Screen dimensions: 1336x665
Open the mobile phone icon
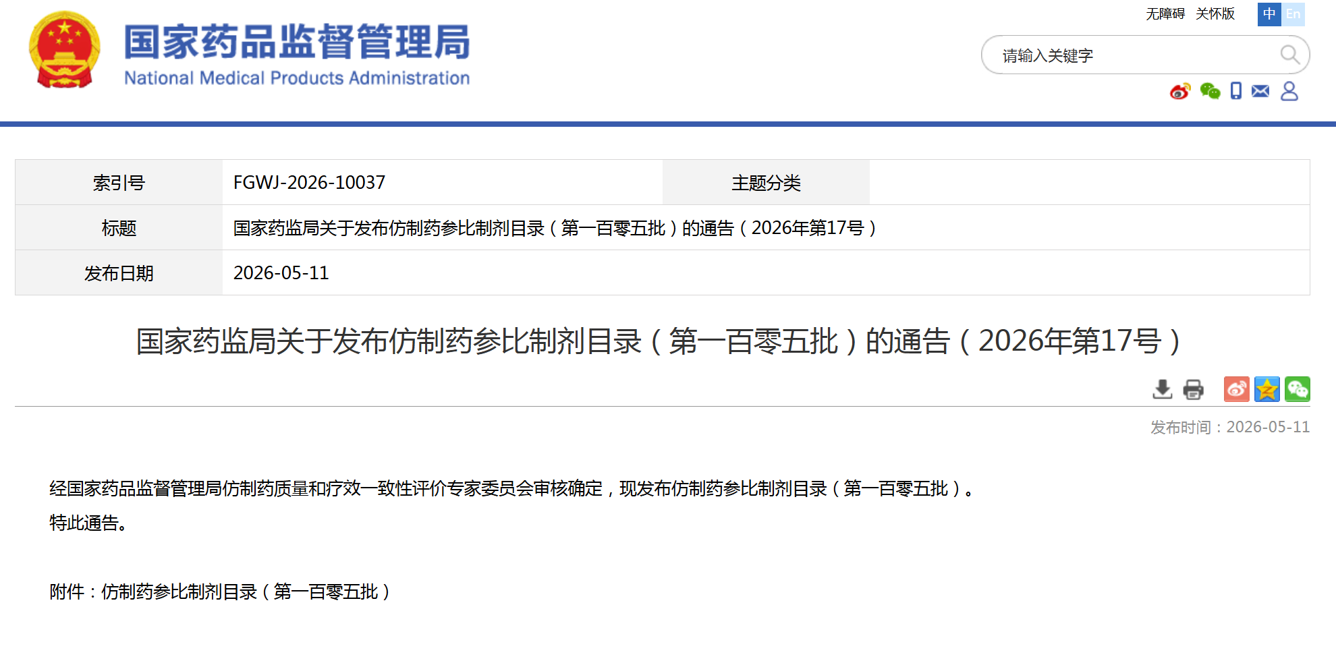tap(1235, 91)
